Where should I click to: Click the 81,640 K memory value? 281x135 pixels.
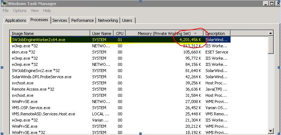pyautogui.click(x=193, y=71)
